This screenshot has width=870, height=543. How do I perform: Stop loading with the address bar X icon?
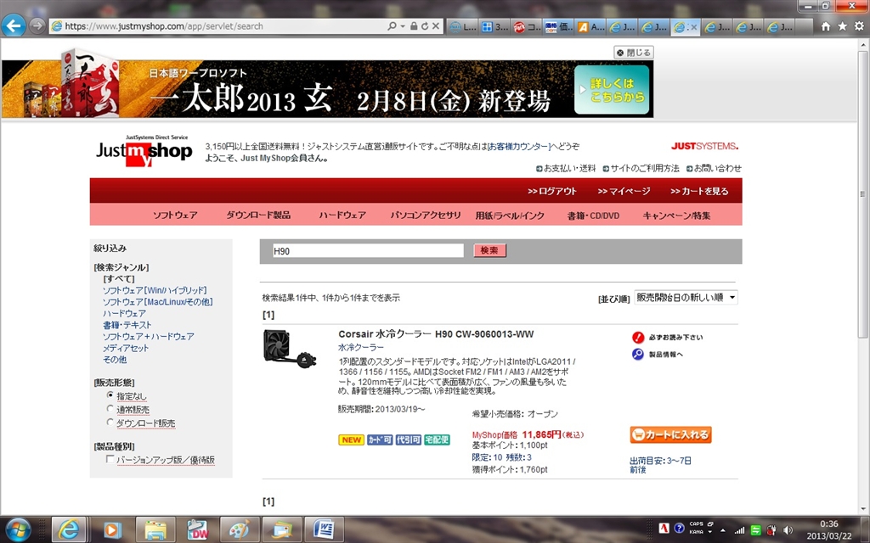click(x=436, y=26)
